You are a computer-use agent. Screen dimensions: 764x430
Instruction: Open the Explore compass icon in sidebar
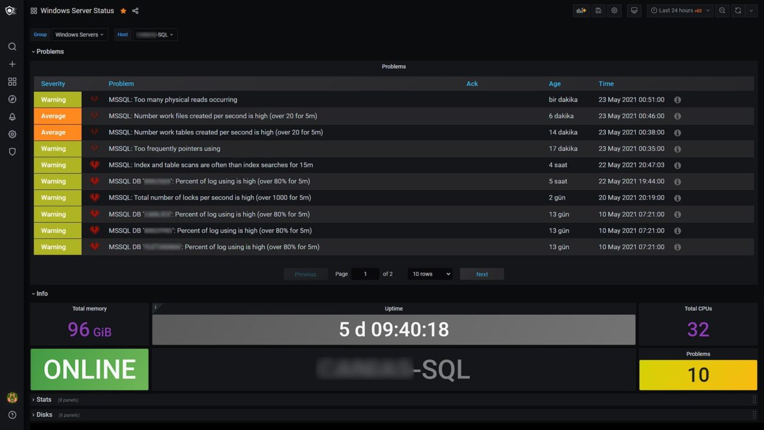click(12, 99)
